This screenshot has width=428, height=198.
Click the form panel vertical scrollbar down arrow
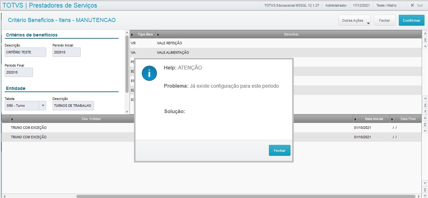127,112
